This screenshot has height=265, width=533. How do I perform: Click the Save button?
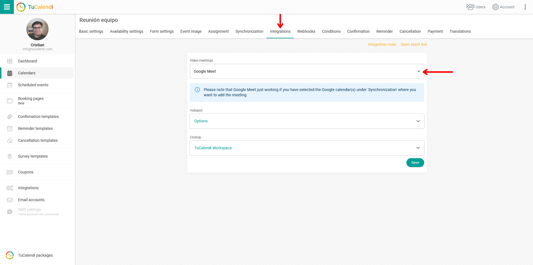[x=415, y=163]
